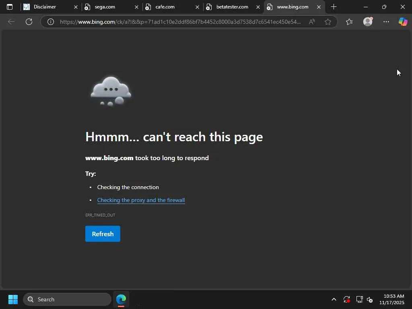This screenshot has height=309, width=412.
Task: Open the Windows Start menu
Action: [13, 299]
